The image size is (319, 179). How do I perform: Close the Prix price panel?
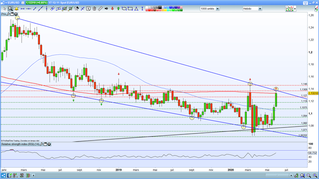[x=15, y=14]
